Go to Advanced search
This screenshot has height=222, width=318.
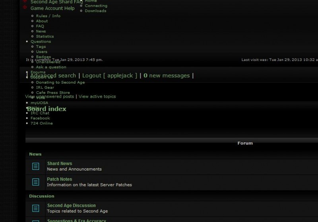click(x=53, y=75)
